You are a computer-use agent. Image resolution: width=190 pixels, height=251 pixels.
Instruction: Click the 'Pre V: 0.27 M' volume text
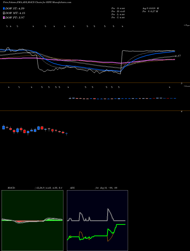tap(150, 11)
